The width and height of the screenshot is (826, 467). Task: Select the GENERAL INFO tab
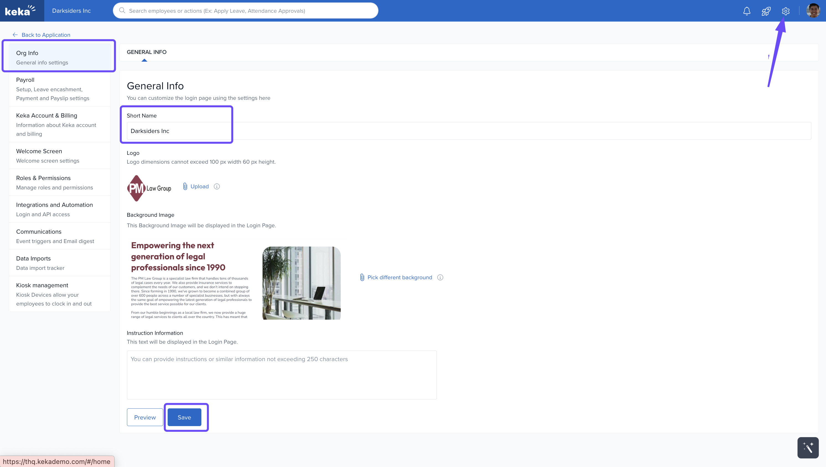pyautogui.click(x=146, y=52)
